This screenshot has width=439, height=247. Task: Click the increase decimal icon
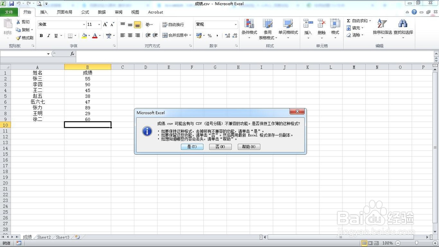(x=227, y=36)
